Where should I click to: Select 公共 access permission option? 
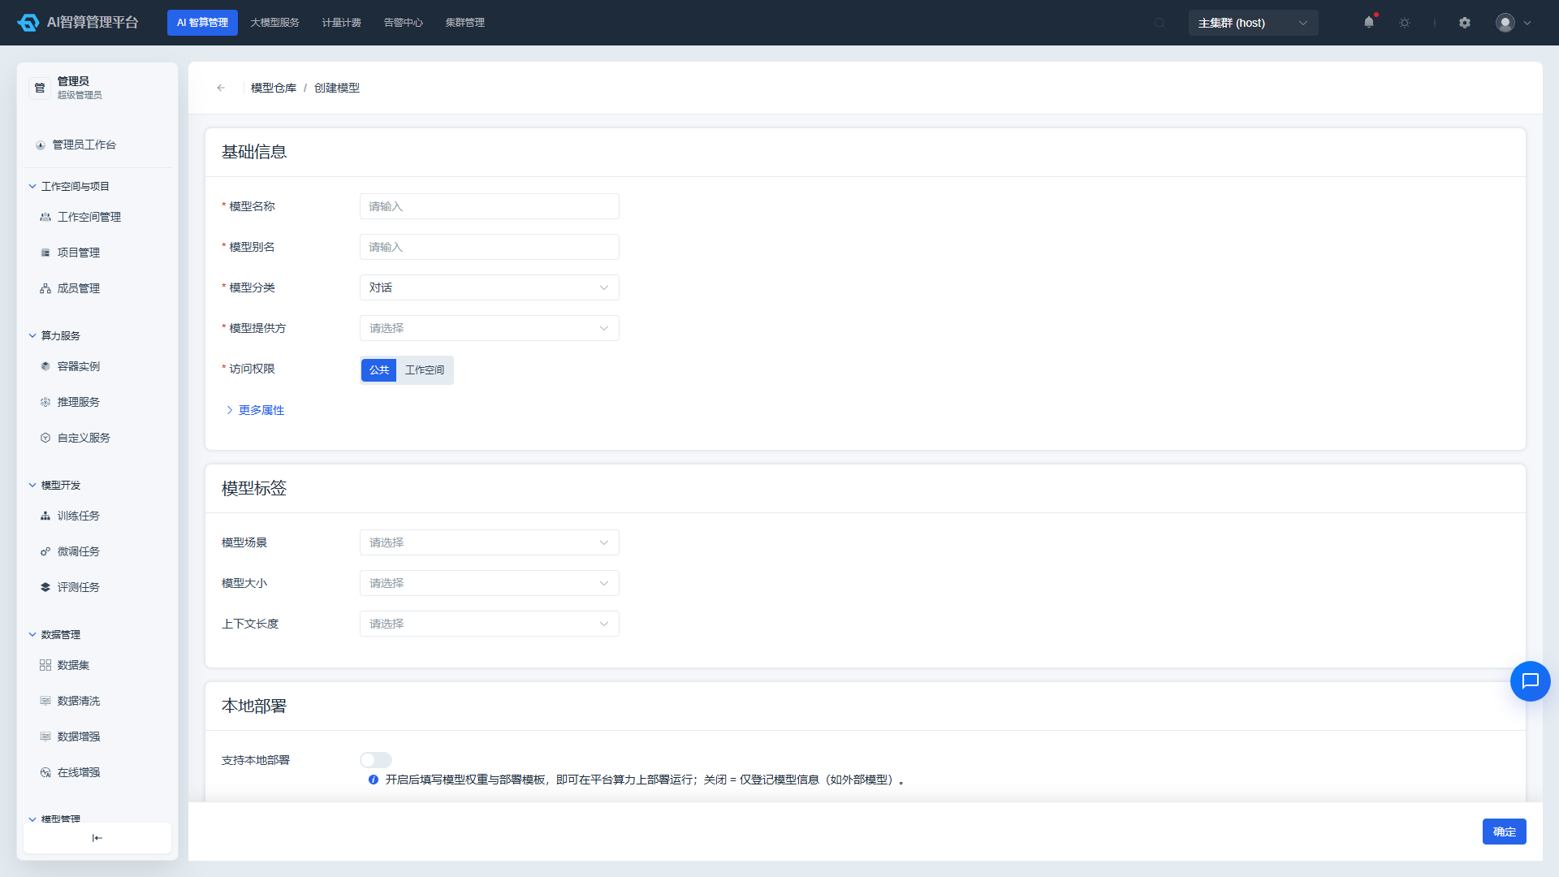[379, 370]
